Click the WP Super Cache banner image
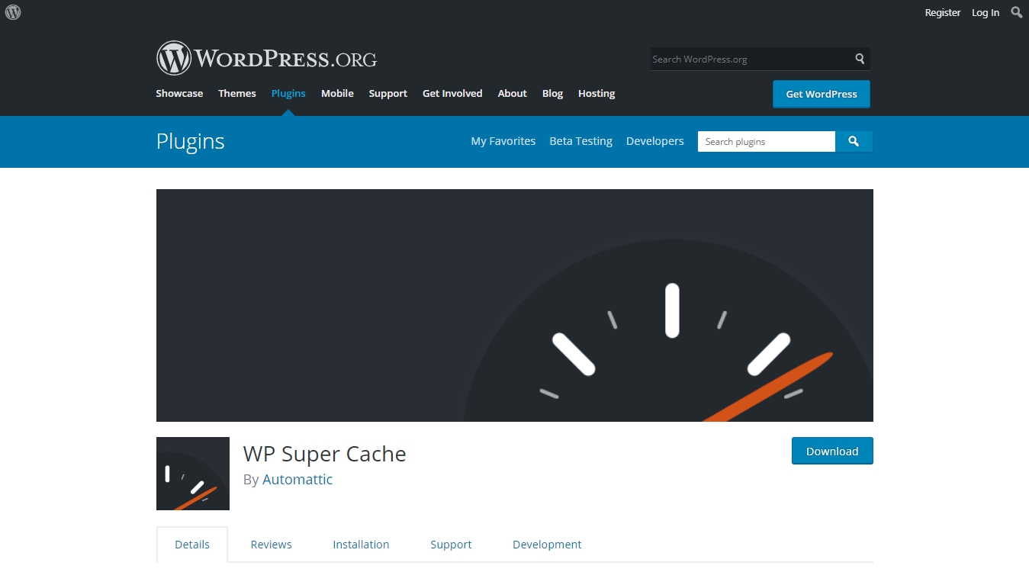Screen dimensions: 1029x585 coord(515,305)
